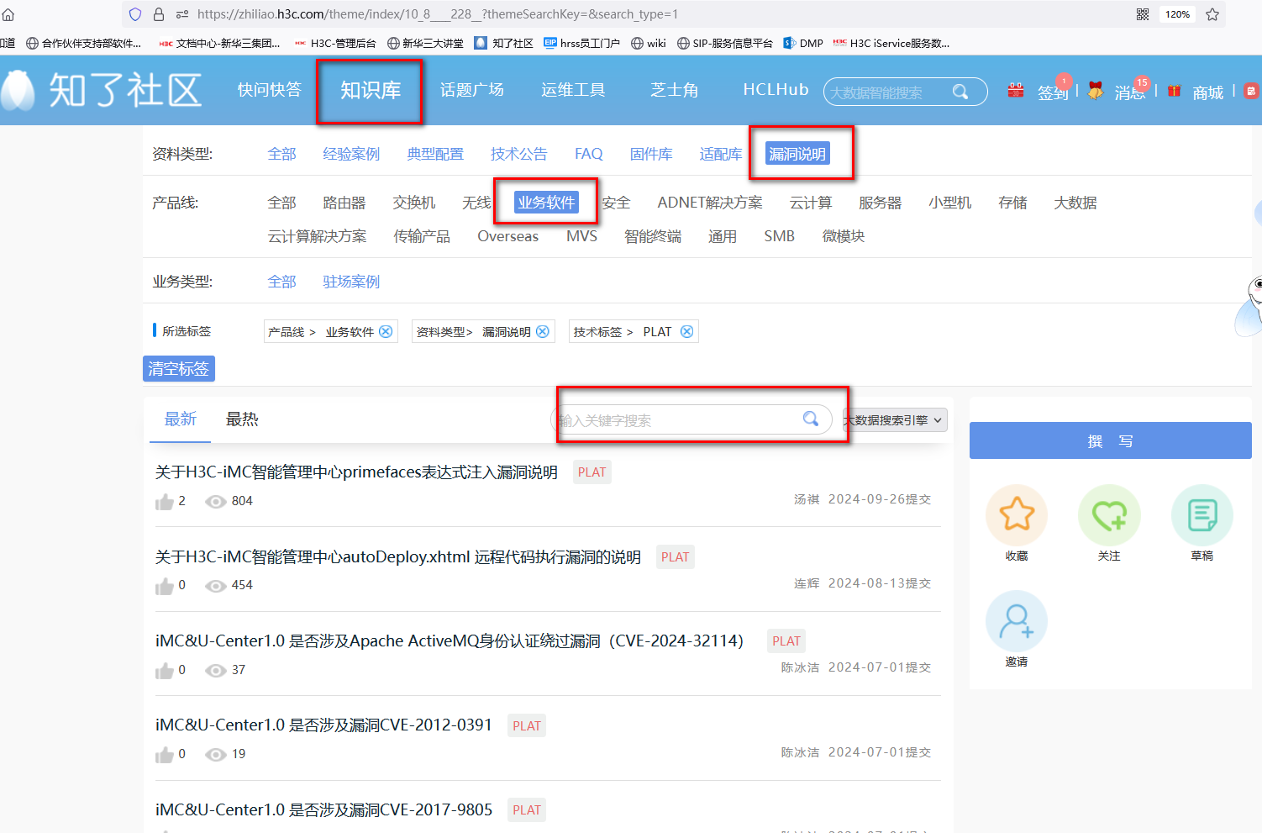This screenshot has height=833, width=1262.
Task: Open the 收藏 favorites star icon
Action: tap(1017, 514)
